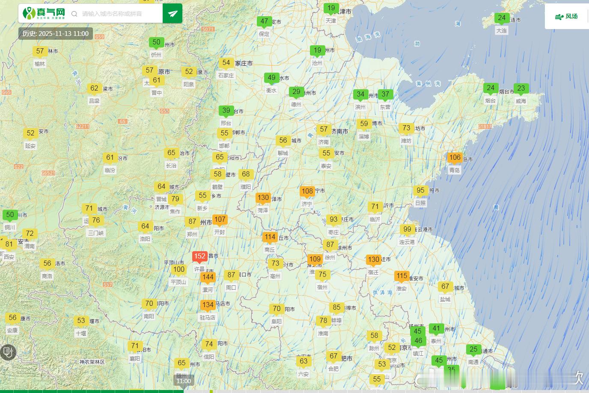Screen dimensions: 589x393
Task: Click the 临汾 AQI marker 61
Action: coord(110,157)
